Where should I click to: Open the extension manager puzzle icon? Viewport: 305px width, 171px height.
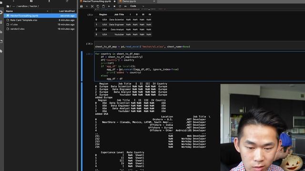(1, 51)
